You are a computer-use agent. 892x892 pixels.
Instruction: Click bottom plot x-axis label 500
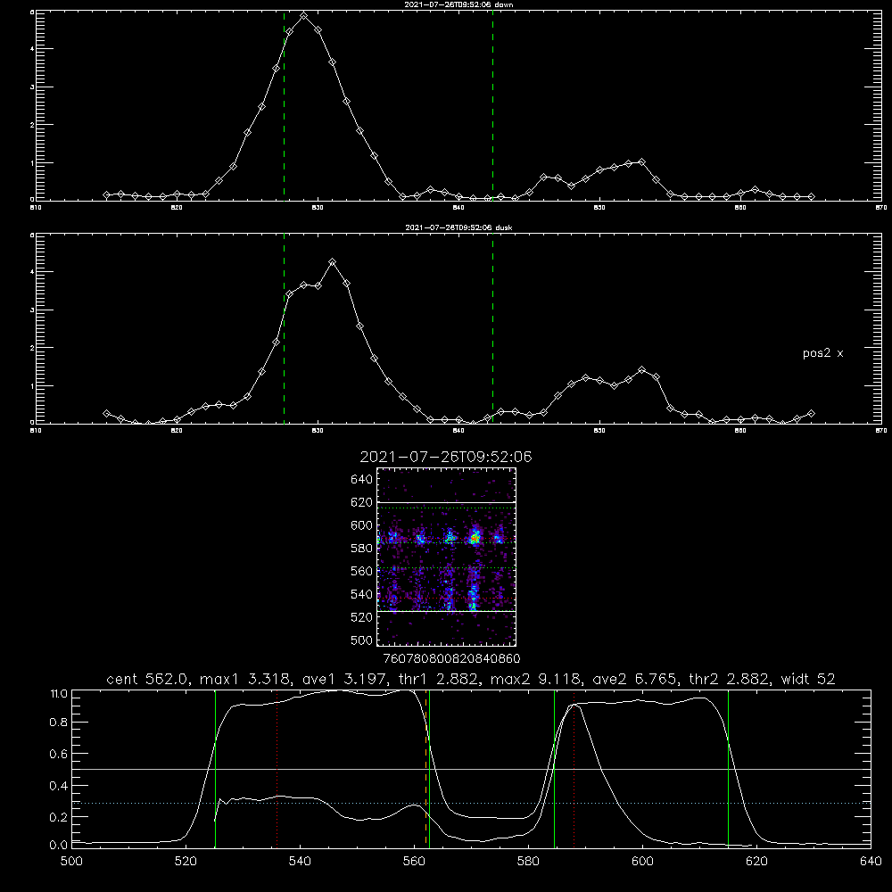coord(71,862)
